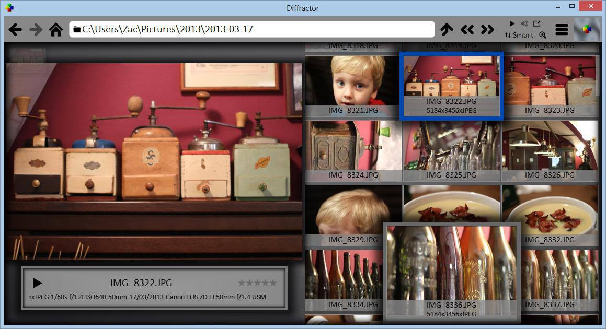The width and height of the screenshot is (606, 329).
Task: Click 5184x3456xJPEG text under IMG_8336.JPG
Action: pyautogui.click(x=451, y=314)
